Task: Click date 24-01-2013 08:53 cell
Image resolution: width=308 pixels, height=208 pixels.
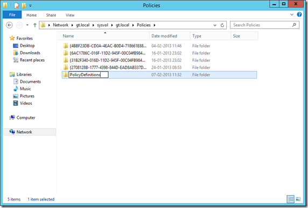Action: click(166, 68)
